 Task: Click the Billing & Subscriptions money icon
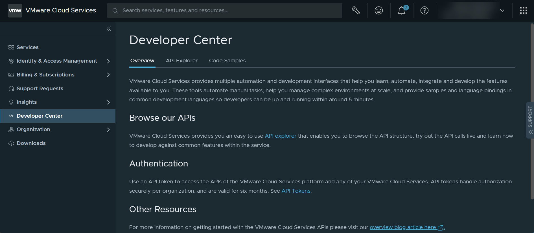click(x=11, y=75)
